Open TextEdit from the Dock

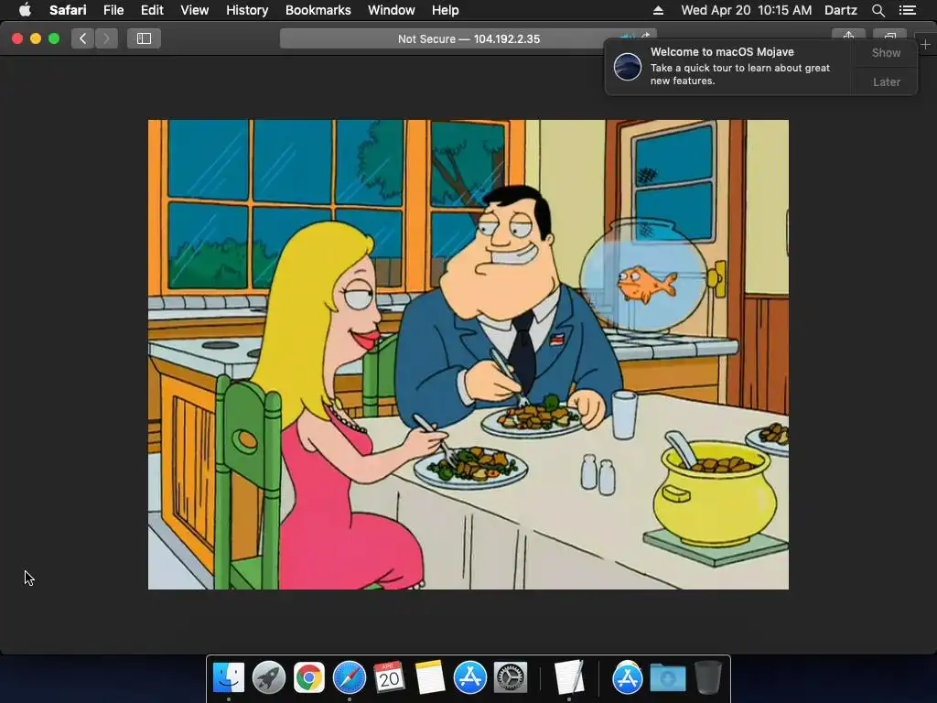click(x=568, y=677)
